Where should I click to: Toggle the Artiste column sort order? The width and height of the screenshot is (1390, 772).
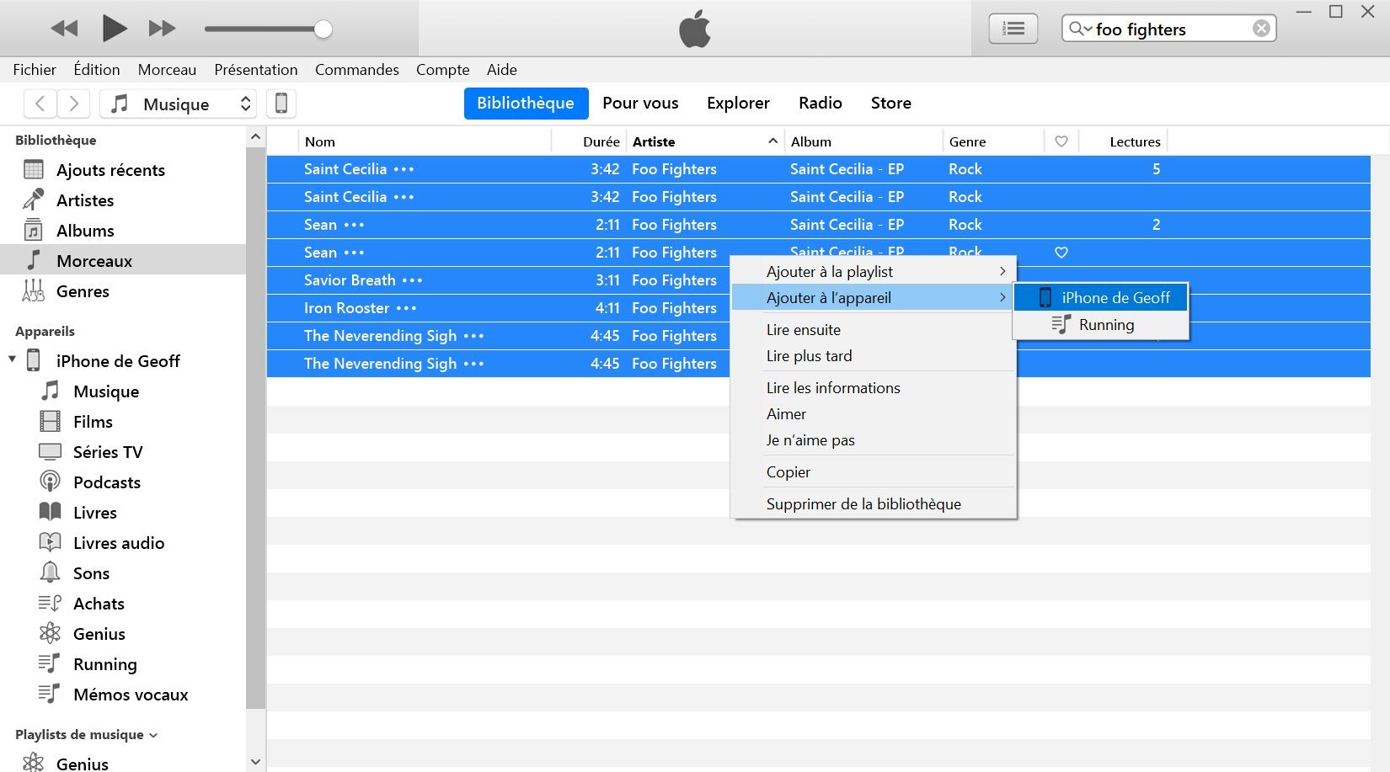click(704, 141)
